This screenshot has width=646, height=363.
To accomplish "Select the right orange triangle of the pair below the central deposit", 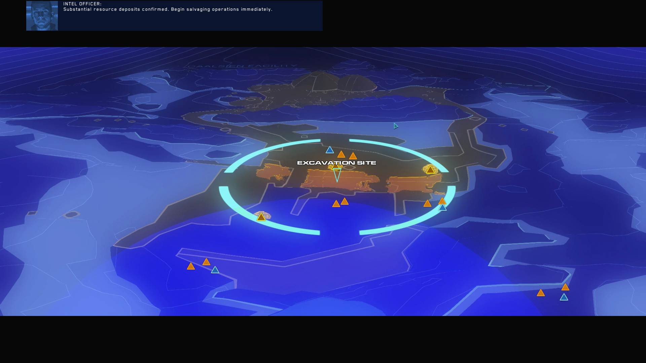I will click(x=345, y=202).
